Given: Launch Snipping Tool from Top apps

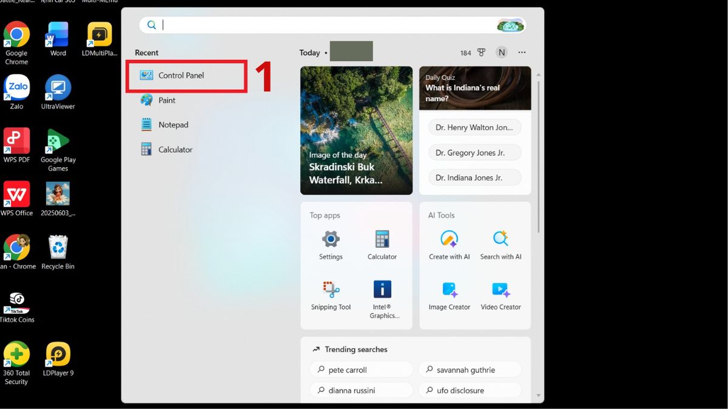Looking at the screenshot, I should pos(331,295).
